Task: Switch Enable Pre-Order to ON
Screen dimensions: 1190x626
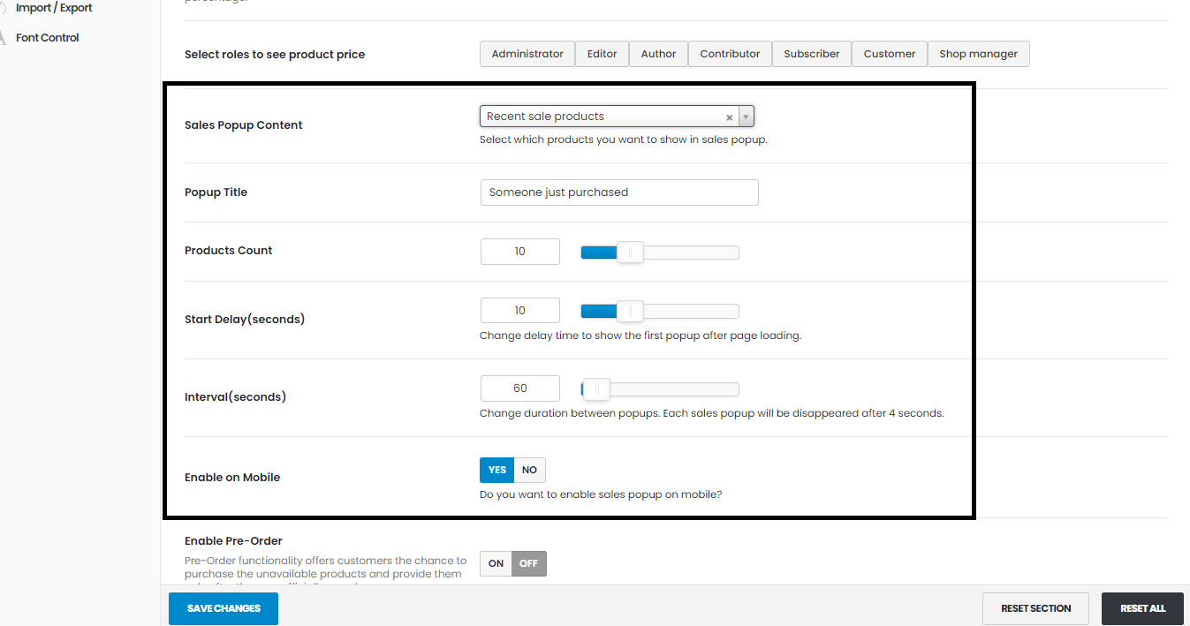Action: [x=496, y=563]
